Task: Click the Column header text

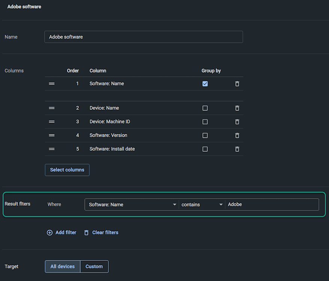Action: pos(98,71)
